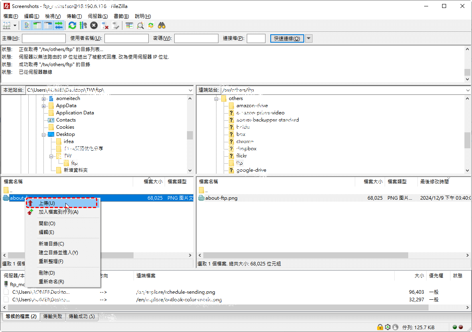This screenshot has width=472, height=332.
Task: Select the 新增資料夾 local folder
Action: pyautogui.click(x=76, y=170)
